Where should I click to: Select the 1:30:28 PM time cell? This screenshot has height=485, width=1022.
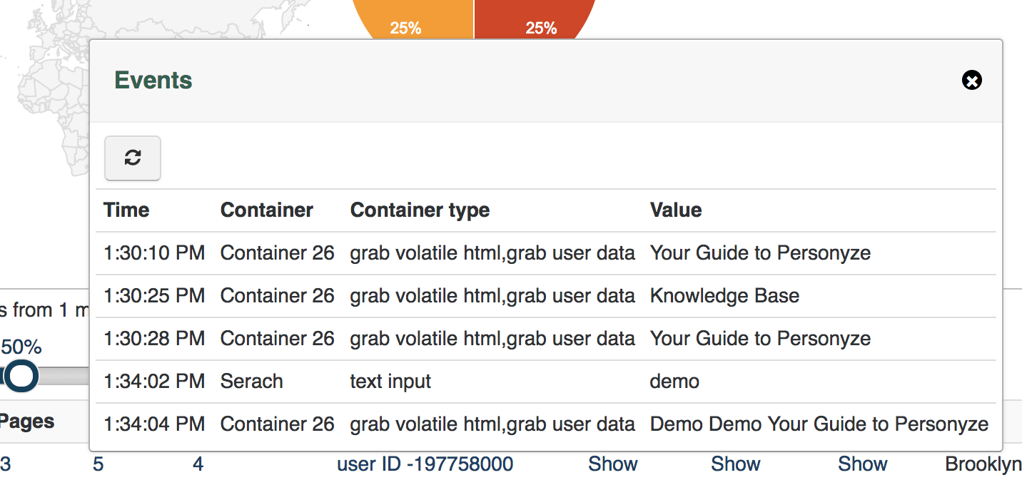pyautogui.click(x=154, y=339)
